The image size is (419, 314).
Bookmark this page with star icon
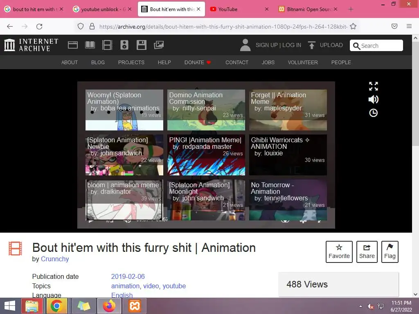tap(353, 26)
